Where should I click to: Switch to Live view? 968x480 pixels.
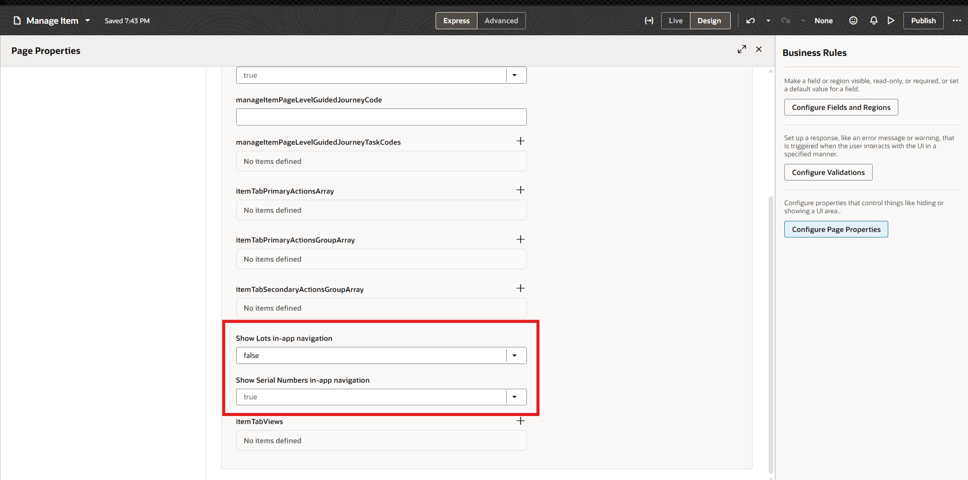coord(675,21)
